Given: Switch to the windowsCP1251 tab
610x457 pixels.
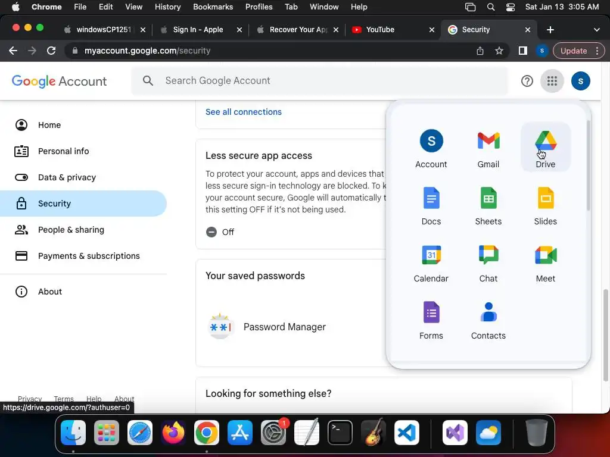Looking at the screenshot, I should [104, 30].
